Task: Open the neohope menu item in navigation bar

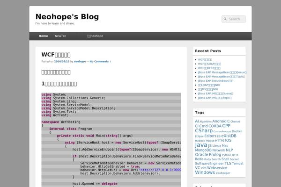Action: tap(95, 36)
